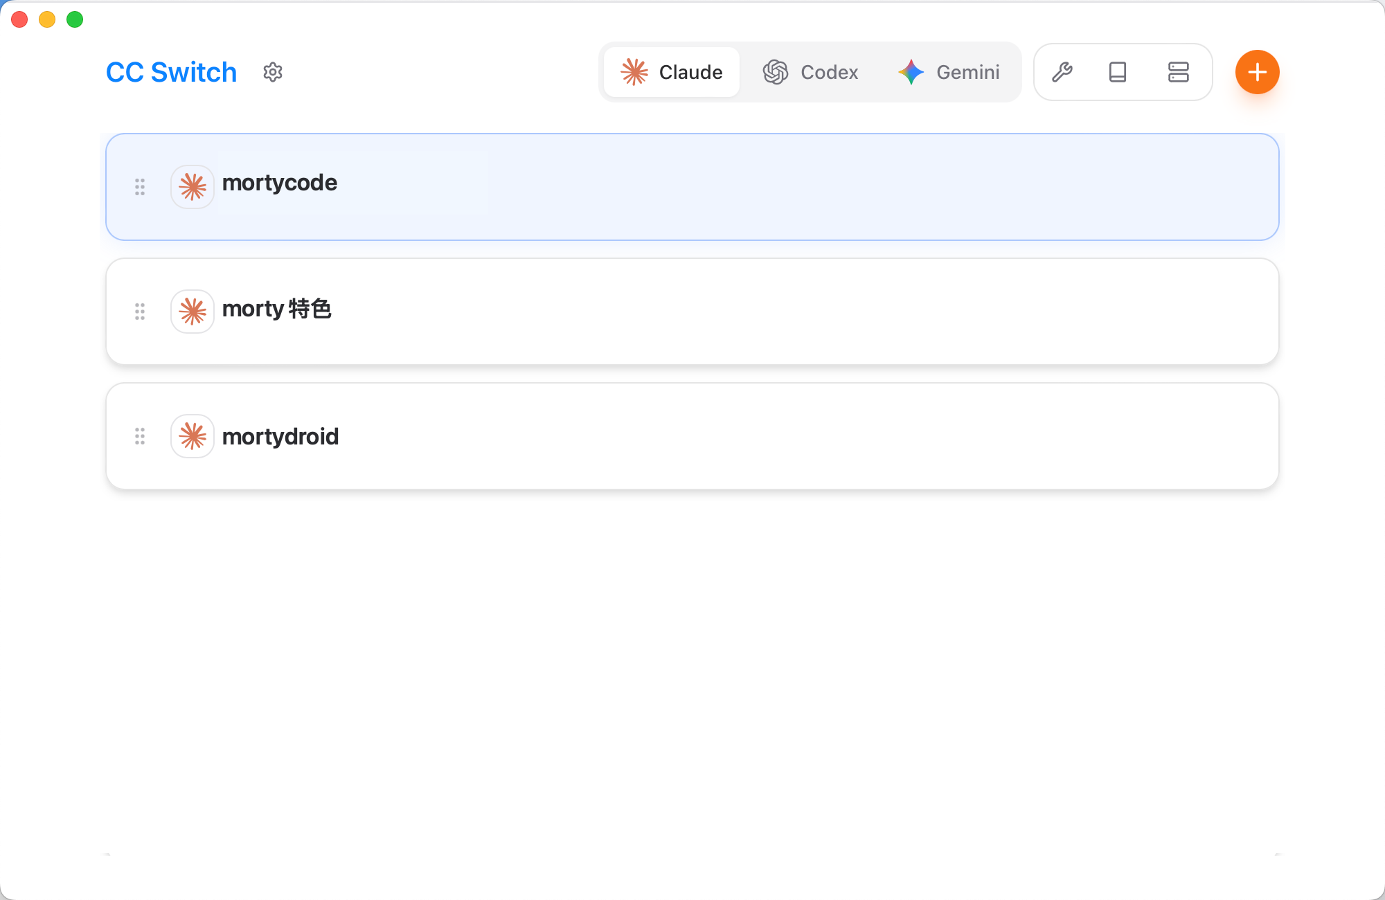This screenshot has height=900, width=1385.
Task: Switch to the Claude tab
Action: pos(671,72)
